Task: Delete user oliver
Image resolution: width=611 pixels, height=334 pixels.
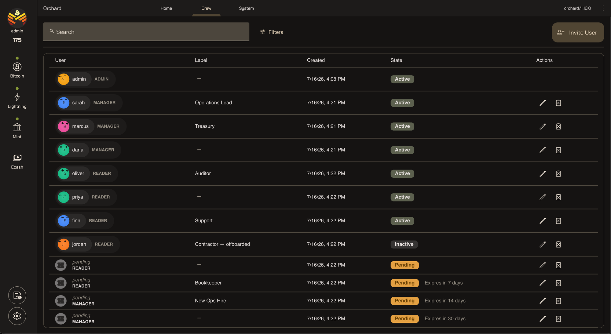Action: (558, 173)
